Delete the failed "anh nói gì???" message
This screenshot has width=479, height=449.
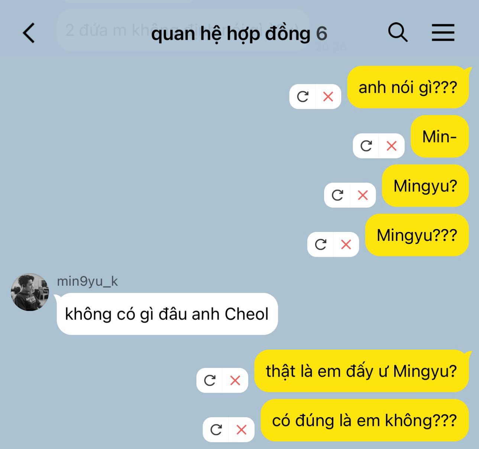coord(328,96)
